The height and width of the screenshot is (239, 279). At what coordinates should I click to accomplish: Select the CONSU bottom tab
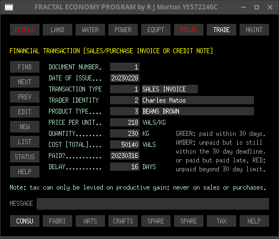pyautogui.click(x=24, y=221)
